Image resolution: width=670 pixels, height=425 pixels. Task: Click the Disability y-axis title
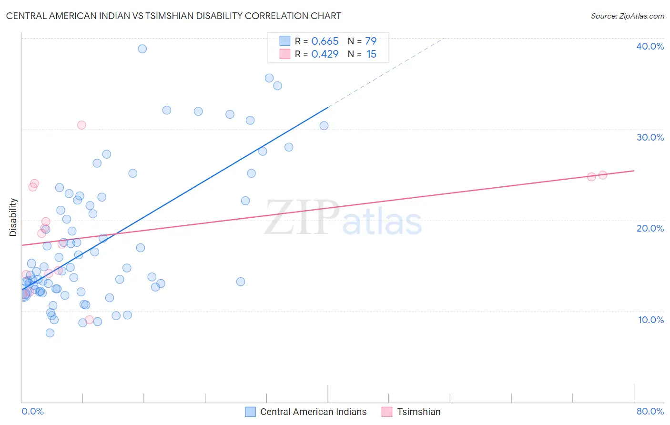click(13, 217)
